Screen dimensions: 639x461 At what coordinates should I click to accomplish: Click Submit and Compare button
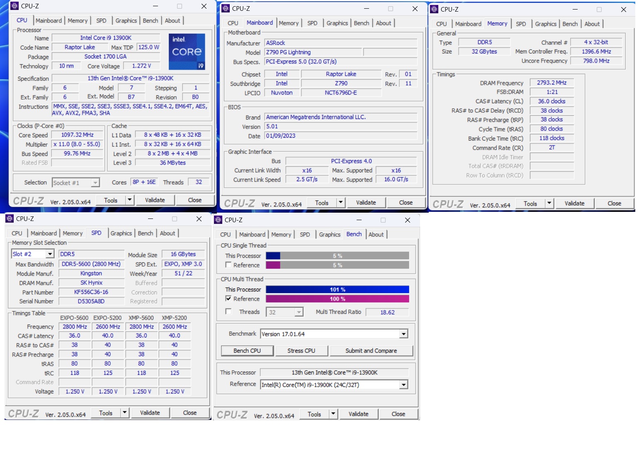[371, 351]
